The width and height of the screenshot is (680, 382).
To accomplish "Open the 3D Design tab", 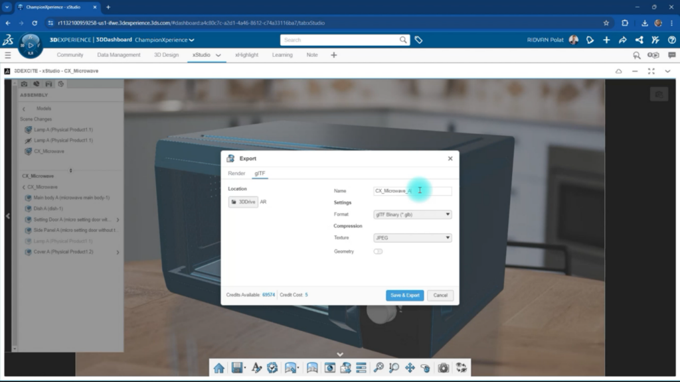I will (166, 55).
